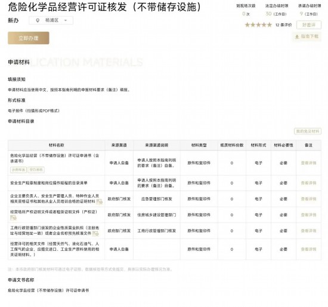Open 查看详情 for 企业主要负责人 row
Image resolution: width=328 pixels, height=307 pixels.
(308, 199)
